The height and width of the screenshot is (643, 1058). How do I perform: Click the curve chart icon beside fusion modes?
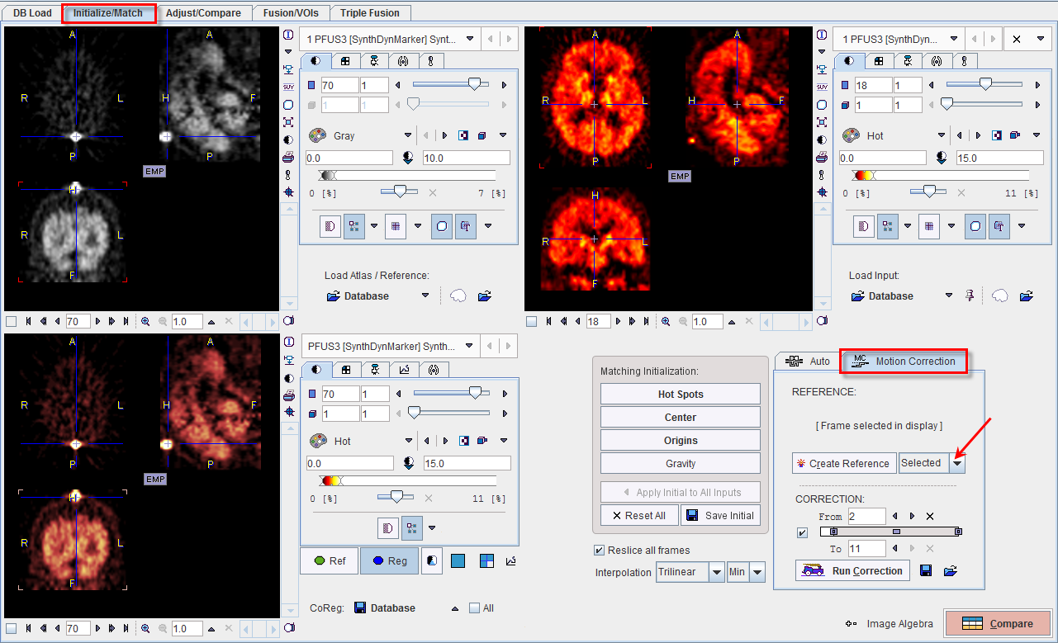[511, 560]
